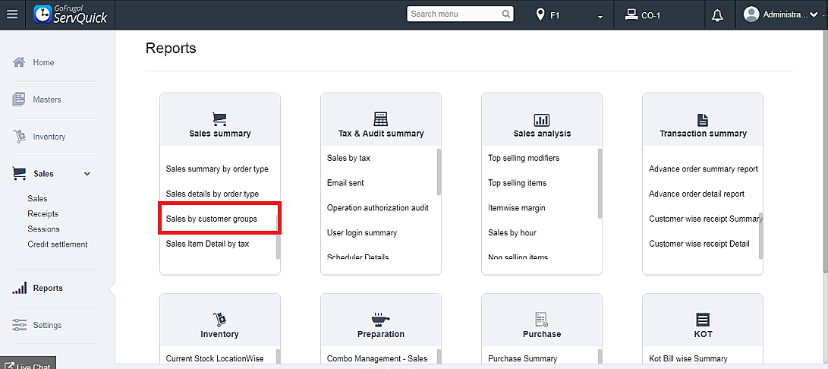The width and height of the screenshot is (828, 369).
Task: Open Sales by customer groups report
Action: (212, 219)
